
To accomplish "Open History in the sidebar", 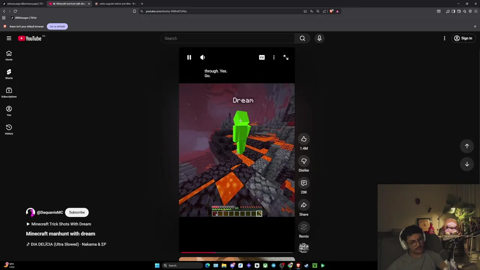I will pyautogui.click(x=9, y=129).
